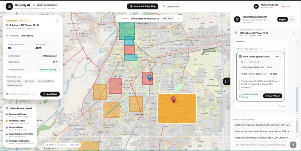Image resolution: width=301 pixels, height=151 pixels.
Task: Clear the active spatial context
Action: pyautogui.click(x=294, y=33)
